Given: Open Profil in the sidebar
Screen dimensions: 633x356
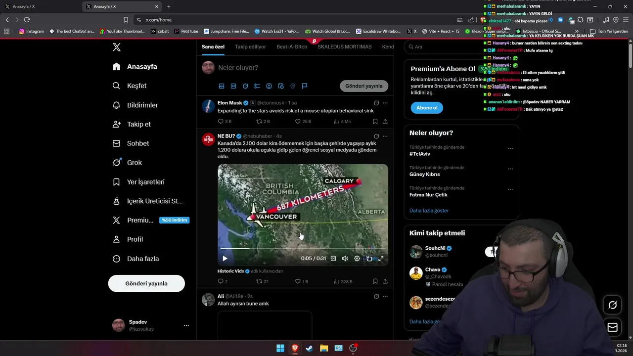Looking at the screenshot, I should (x=128, y=239).
